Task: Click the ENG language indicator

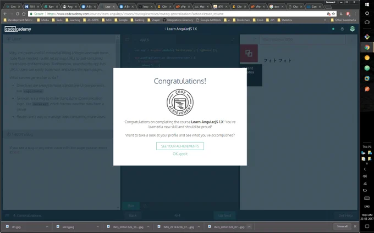Action: 367,207
